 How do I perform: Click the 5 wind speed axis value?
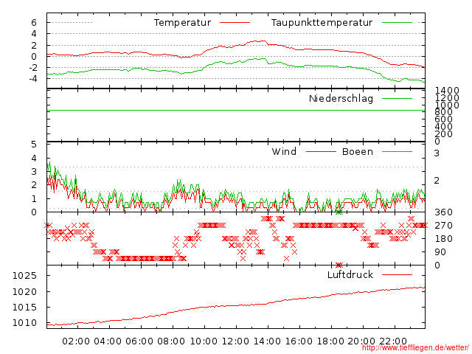point(34,145)
